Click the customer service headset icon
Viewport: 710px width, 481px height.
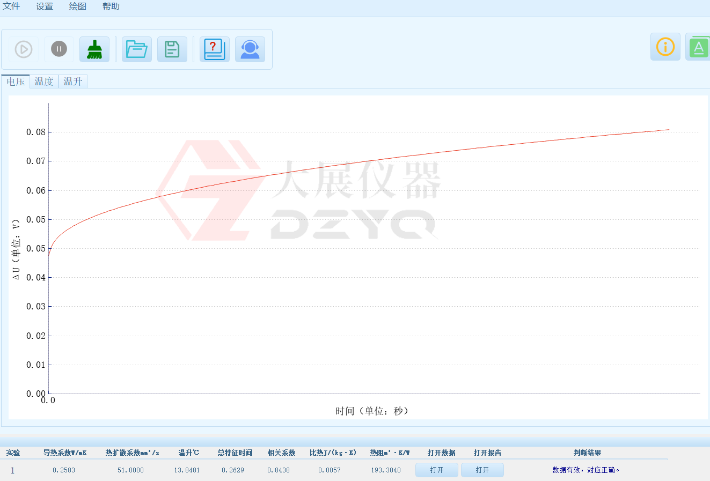pyautogui.click(x=250, y=48)
